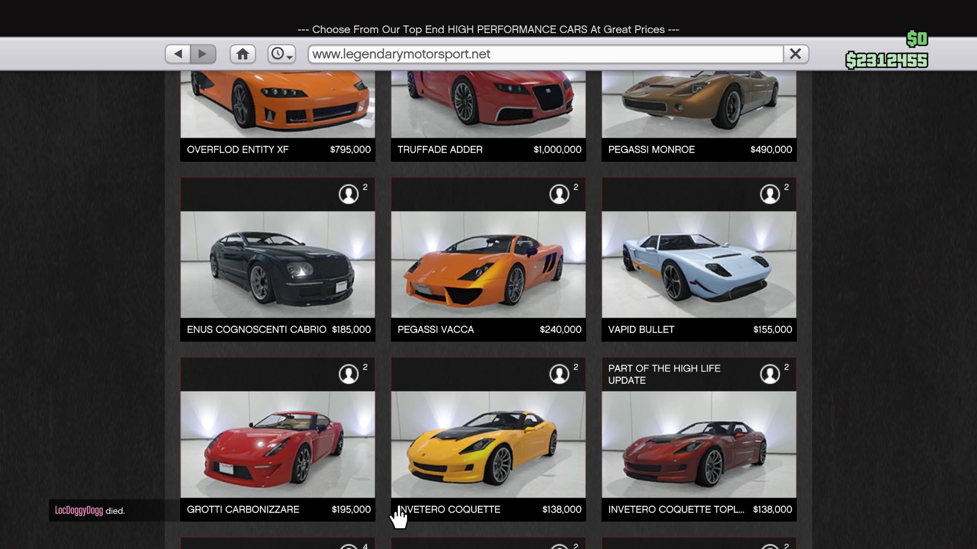Open the VAPID BULLET listing label
Image resolution: width=977 pixels, height=549 pixels.
point(641,329)
